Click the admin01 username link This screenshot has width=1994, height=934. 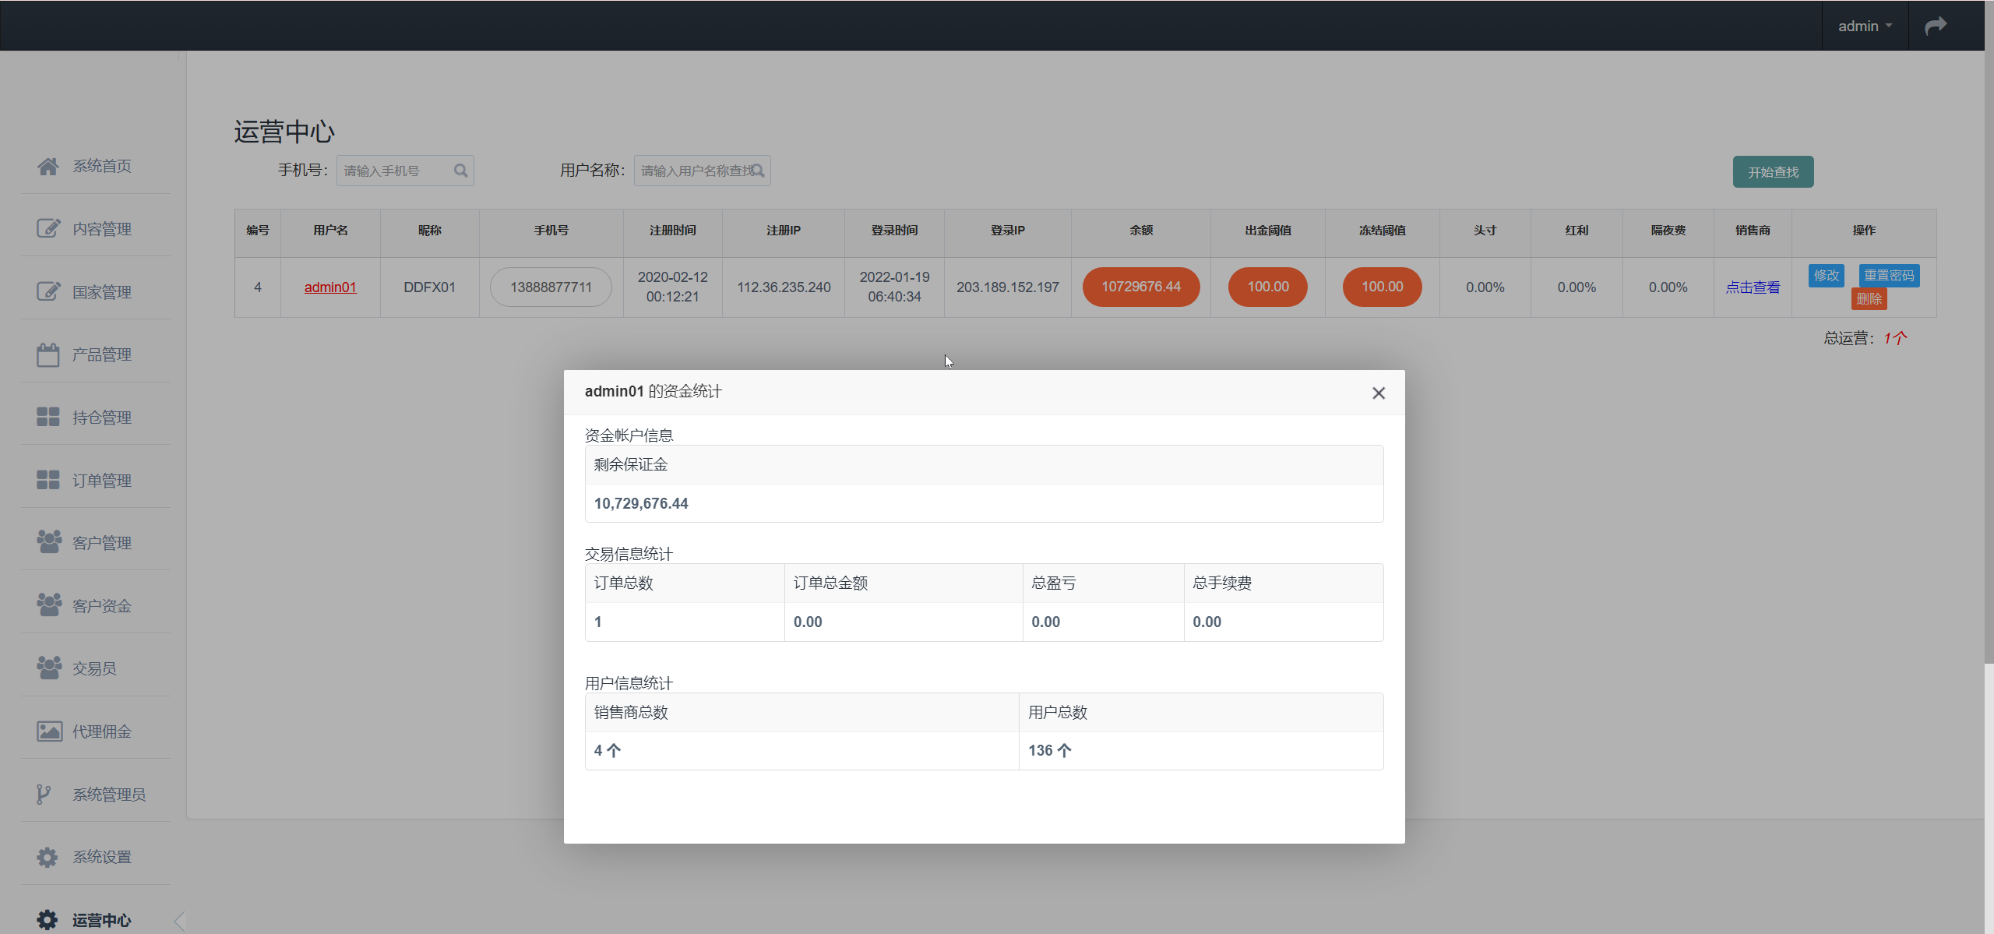[x=330, y=287]
